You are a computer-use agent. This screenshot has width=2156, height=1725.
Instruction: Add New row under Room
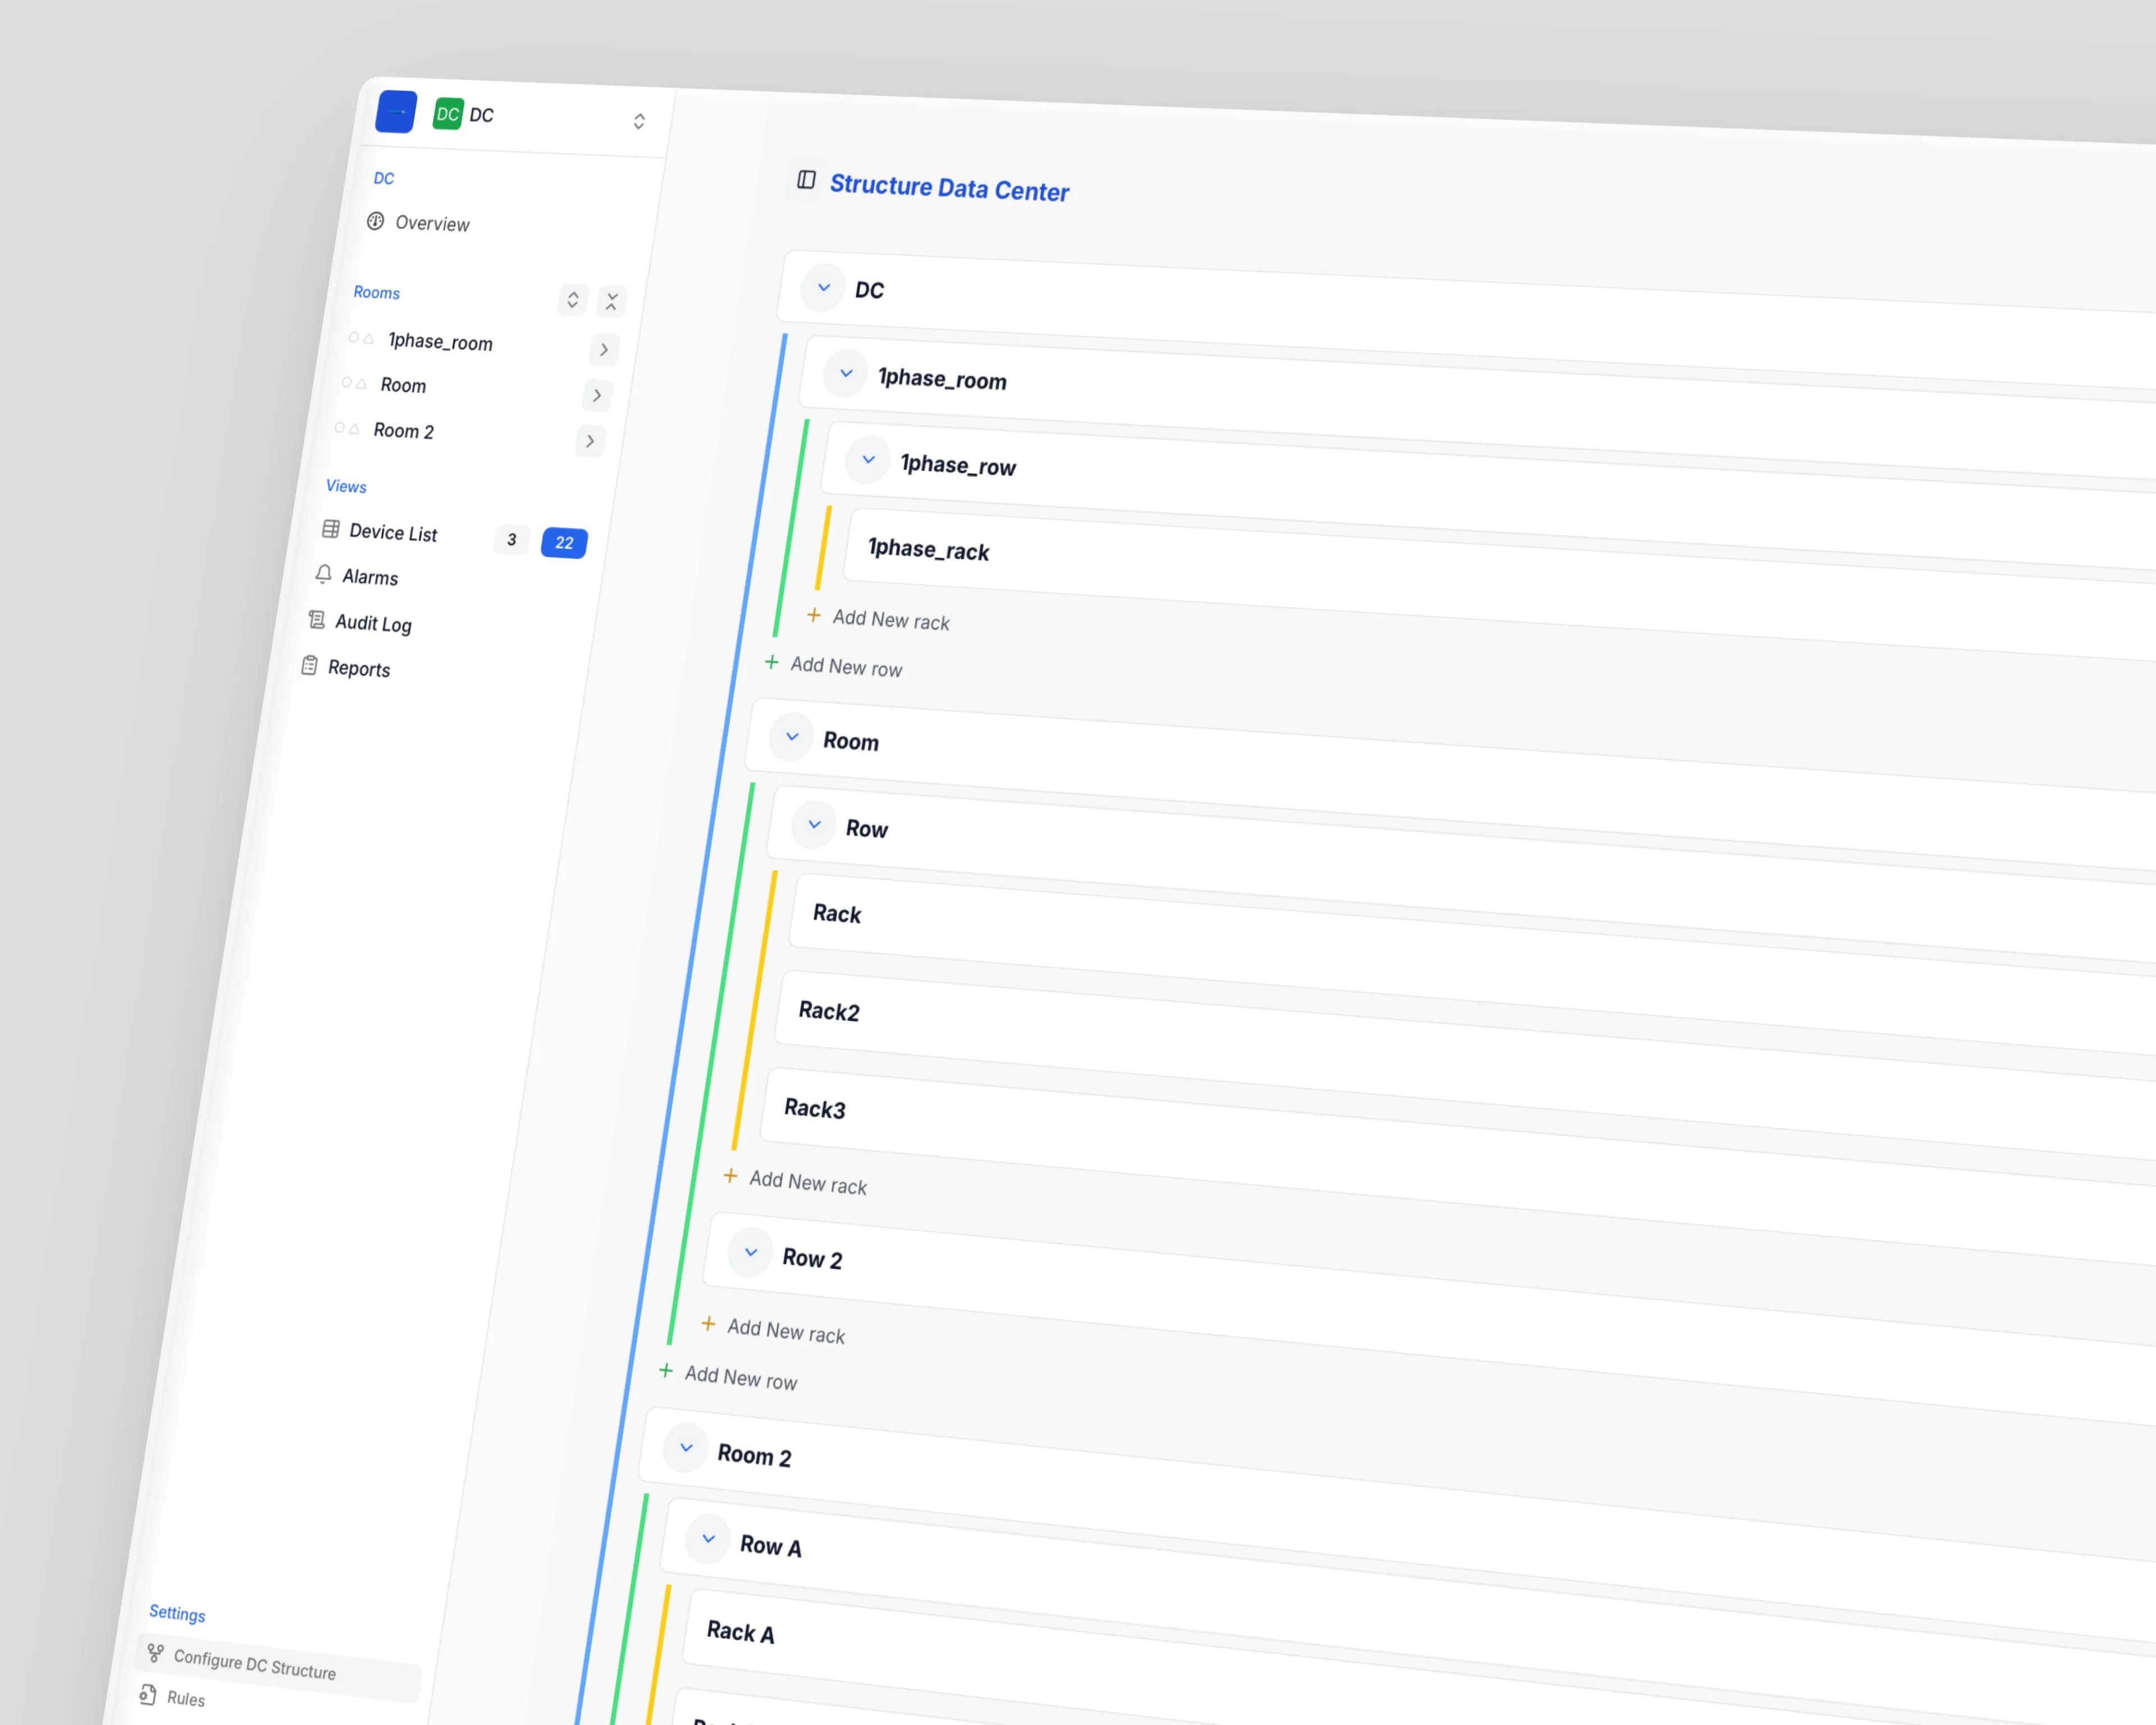tap(728, 1377)
